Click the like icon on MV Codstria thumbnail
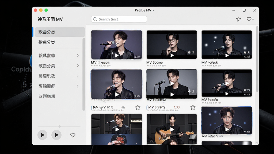Image resolution: width=274 pixels, height=154 pixels. click(x=189, y=91)
